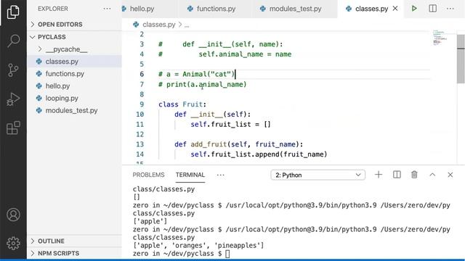
Task: Switch to functions.py tab
Action: point(216,9)
